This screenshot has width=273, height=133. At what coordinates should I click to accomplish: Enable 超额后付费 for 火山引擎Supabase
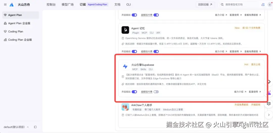[156, 92]
